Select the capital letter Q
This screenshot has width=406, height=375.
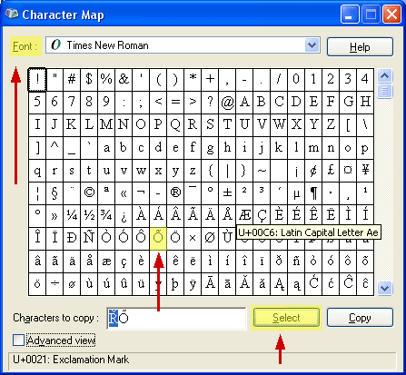(175, 125)
